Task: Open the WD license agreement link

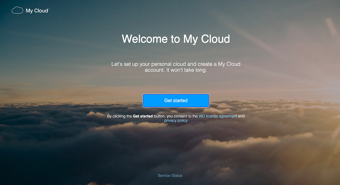Action: (x=218, y=116)
